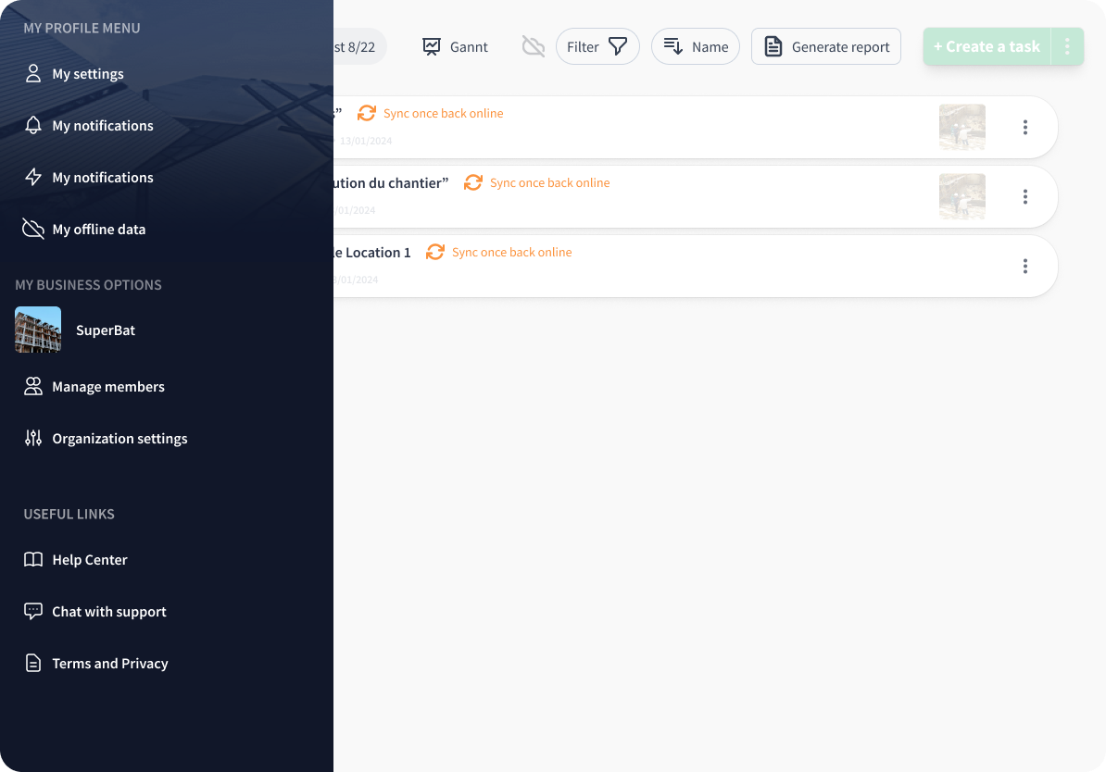Switch to the Gantt view
Screen dimensions: 1106x772
click(x=455, y=46)
